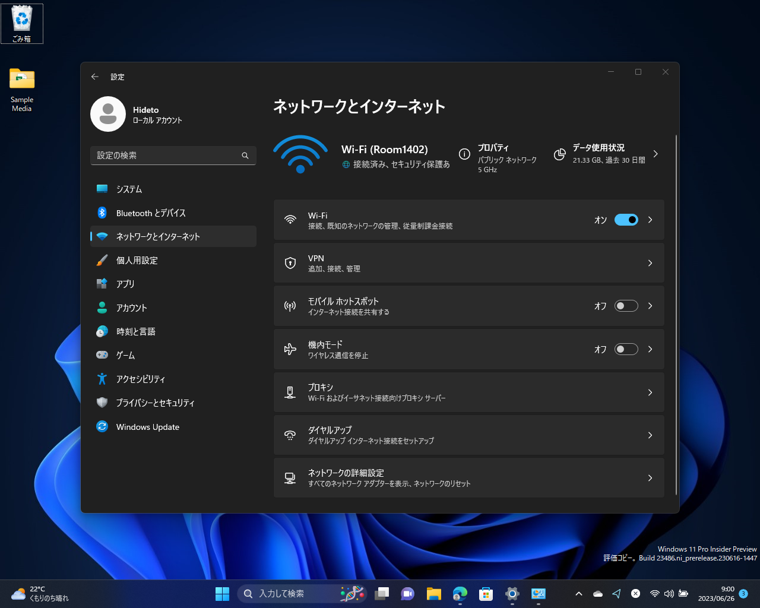
Task: Open VPN settings via its chevron
Action: click(x=650, y=262)
